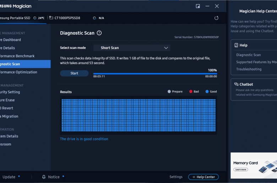Close the Samsung Magician window

pos(217,6)
